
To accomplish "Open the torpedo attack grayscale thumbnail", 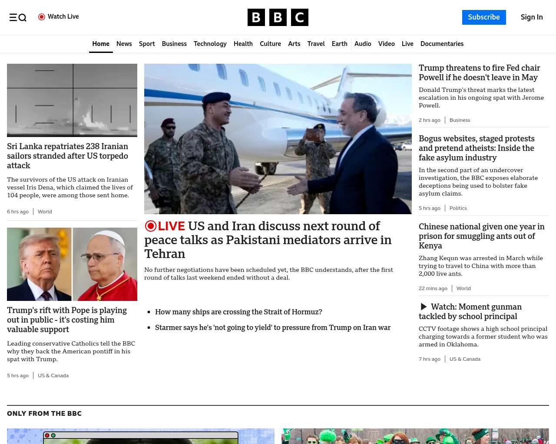I will (72, 100).
